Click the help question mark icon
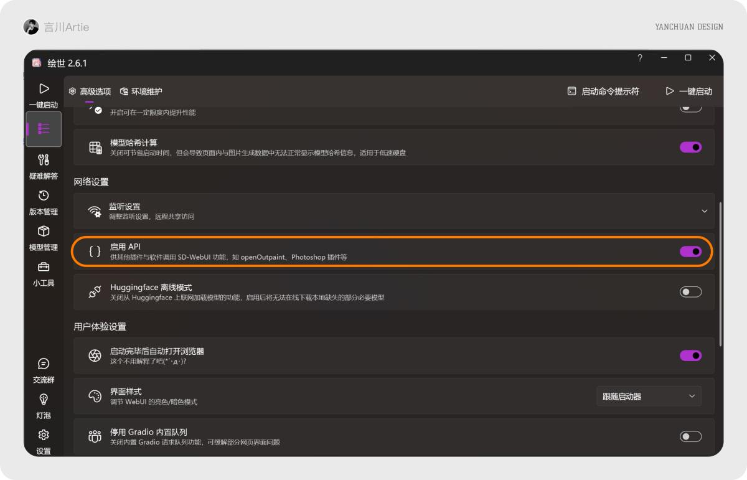Screen dimensions: 747x480 [x=639, y=58]
